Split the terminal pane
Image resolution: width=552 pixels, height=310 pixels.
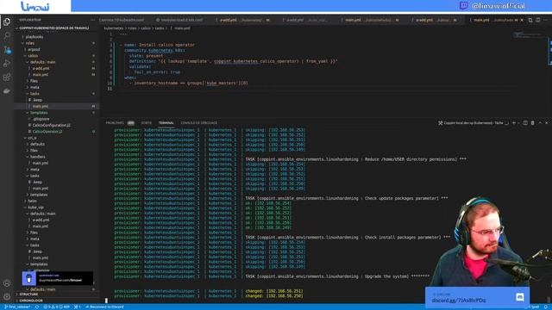pyautogui.click(x=525, y=123)
